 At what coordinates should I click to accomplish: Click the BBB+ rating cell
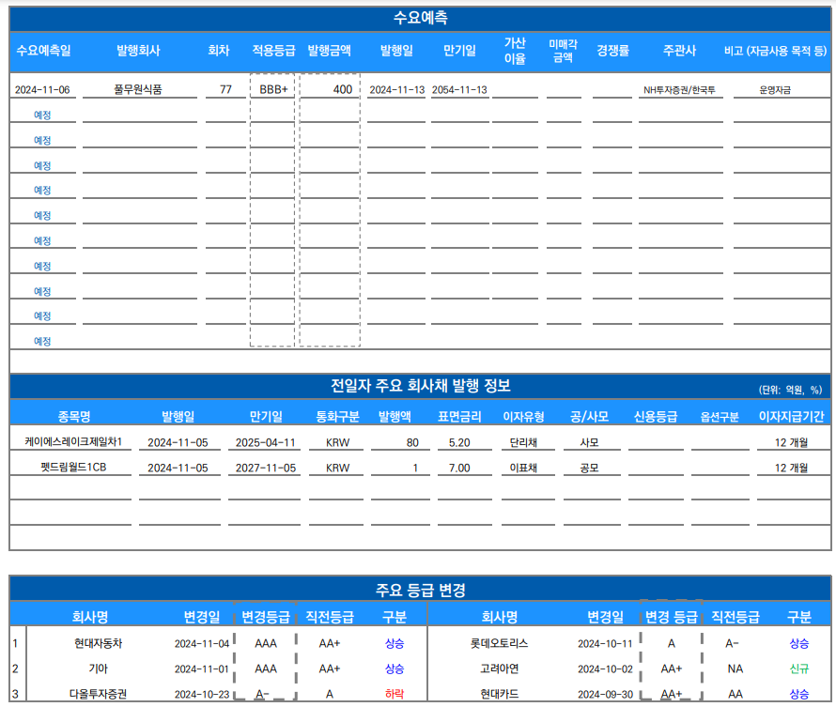coord(273,90)
